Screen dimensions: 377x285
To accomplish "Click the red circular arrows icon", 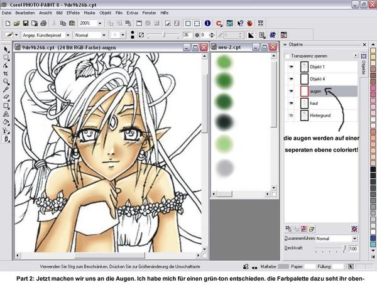I will click(219, 23).
